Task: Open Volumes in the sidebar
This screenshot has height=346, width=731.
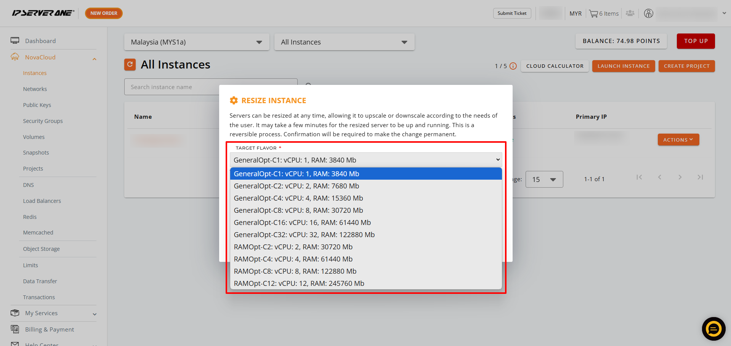Action: (x=34, y=137)
